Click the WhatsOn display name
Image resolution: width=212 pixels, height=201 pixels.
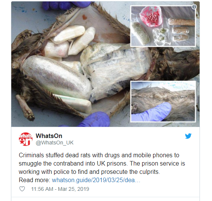pyautogui.click(x=49, y=136)
